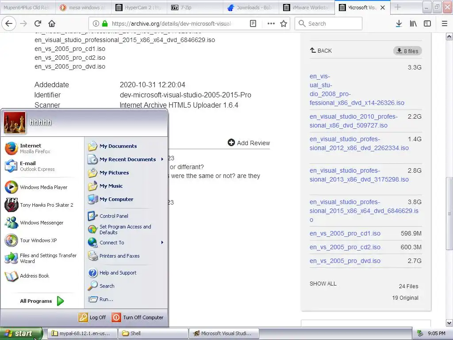Toggle reader view icon in address bar
Viewport: 453px width, 340px height.
[x=253, y=24]
